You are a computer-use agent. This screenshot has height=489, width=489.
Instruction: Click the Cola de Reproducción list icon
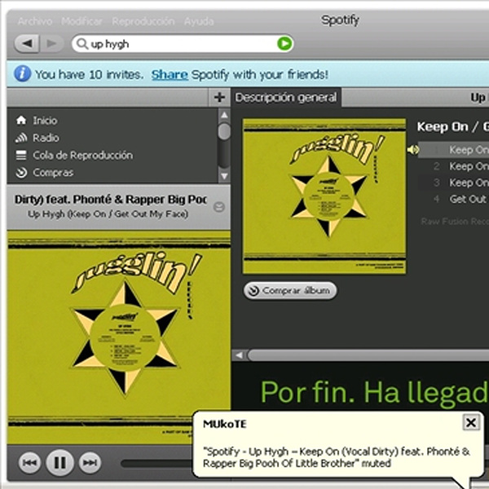click(x=21, y=155)
